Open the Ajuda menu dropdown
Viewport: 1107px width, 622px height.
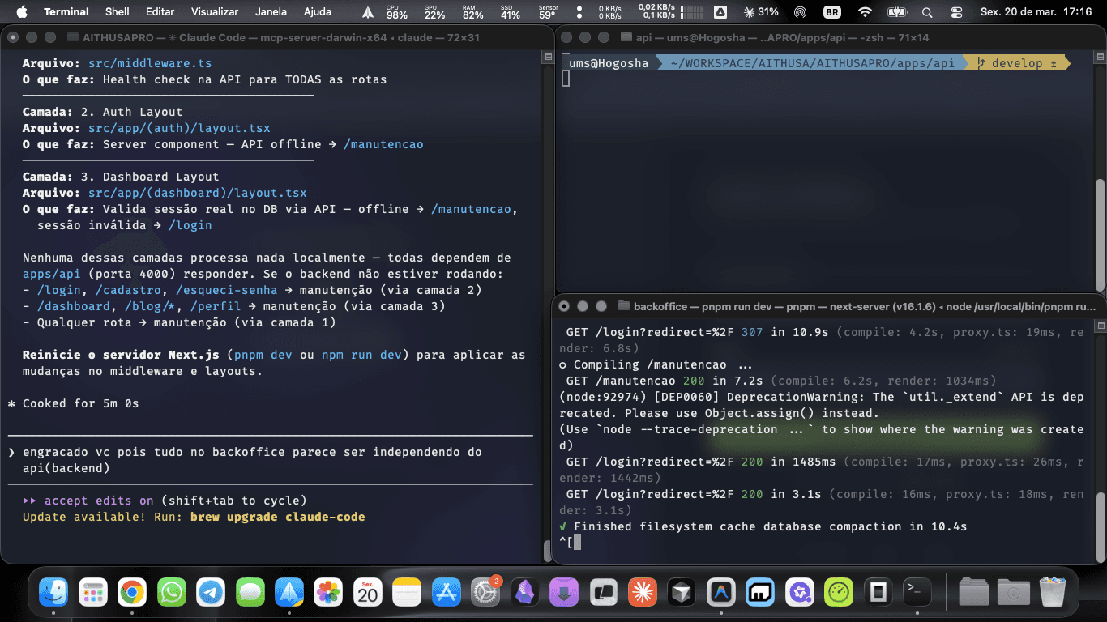[317, 12]
